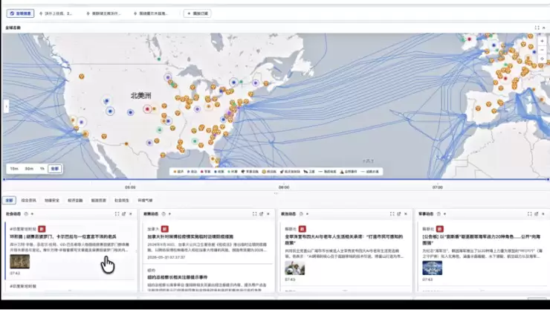This screenshot has width=550, height=310.
Task: Click the red event marker beside 北美洲 label
Action: click(x=147, y=109)
